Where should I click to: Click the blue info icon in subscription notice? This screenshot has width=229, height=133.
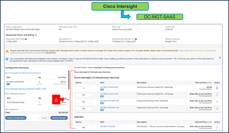pyautogui.click(x=7, y=59)
